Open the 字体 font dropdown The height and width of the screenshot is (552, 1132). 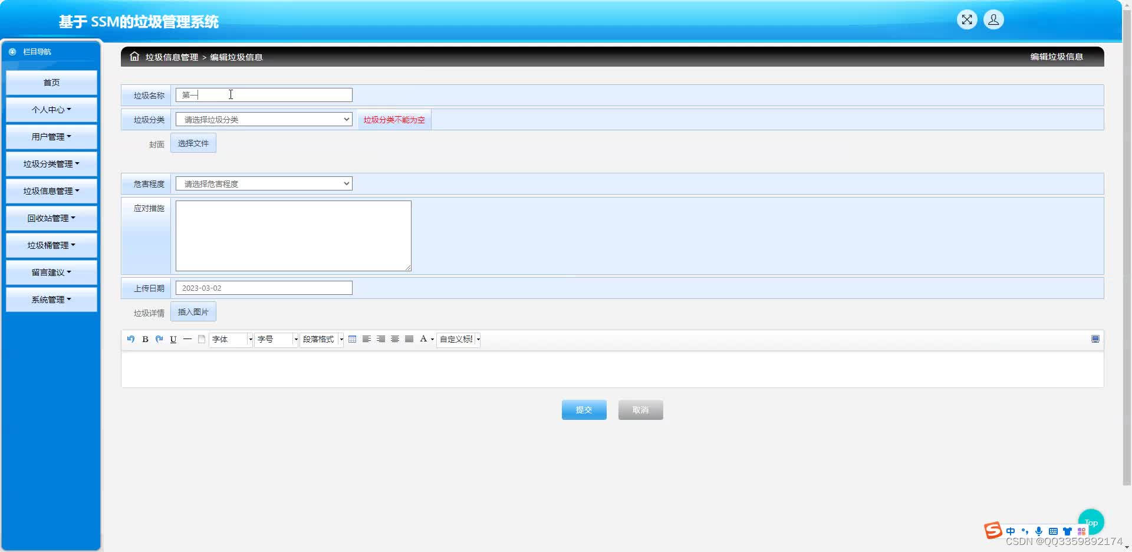(231, 339)
